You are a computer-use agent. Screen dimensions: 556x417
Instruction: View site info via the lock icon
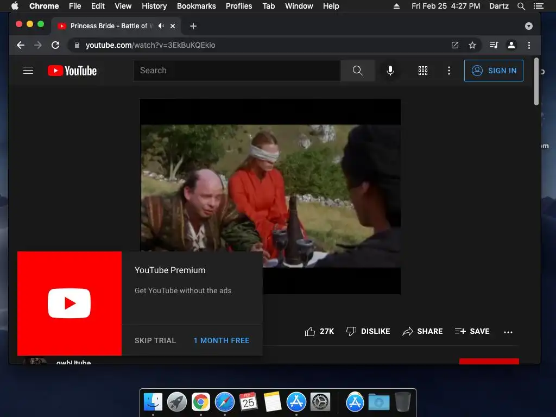(77, 45)
